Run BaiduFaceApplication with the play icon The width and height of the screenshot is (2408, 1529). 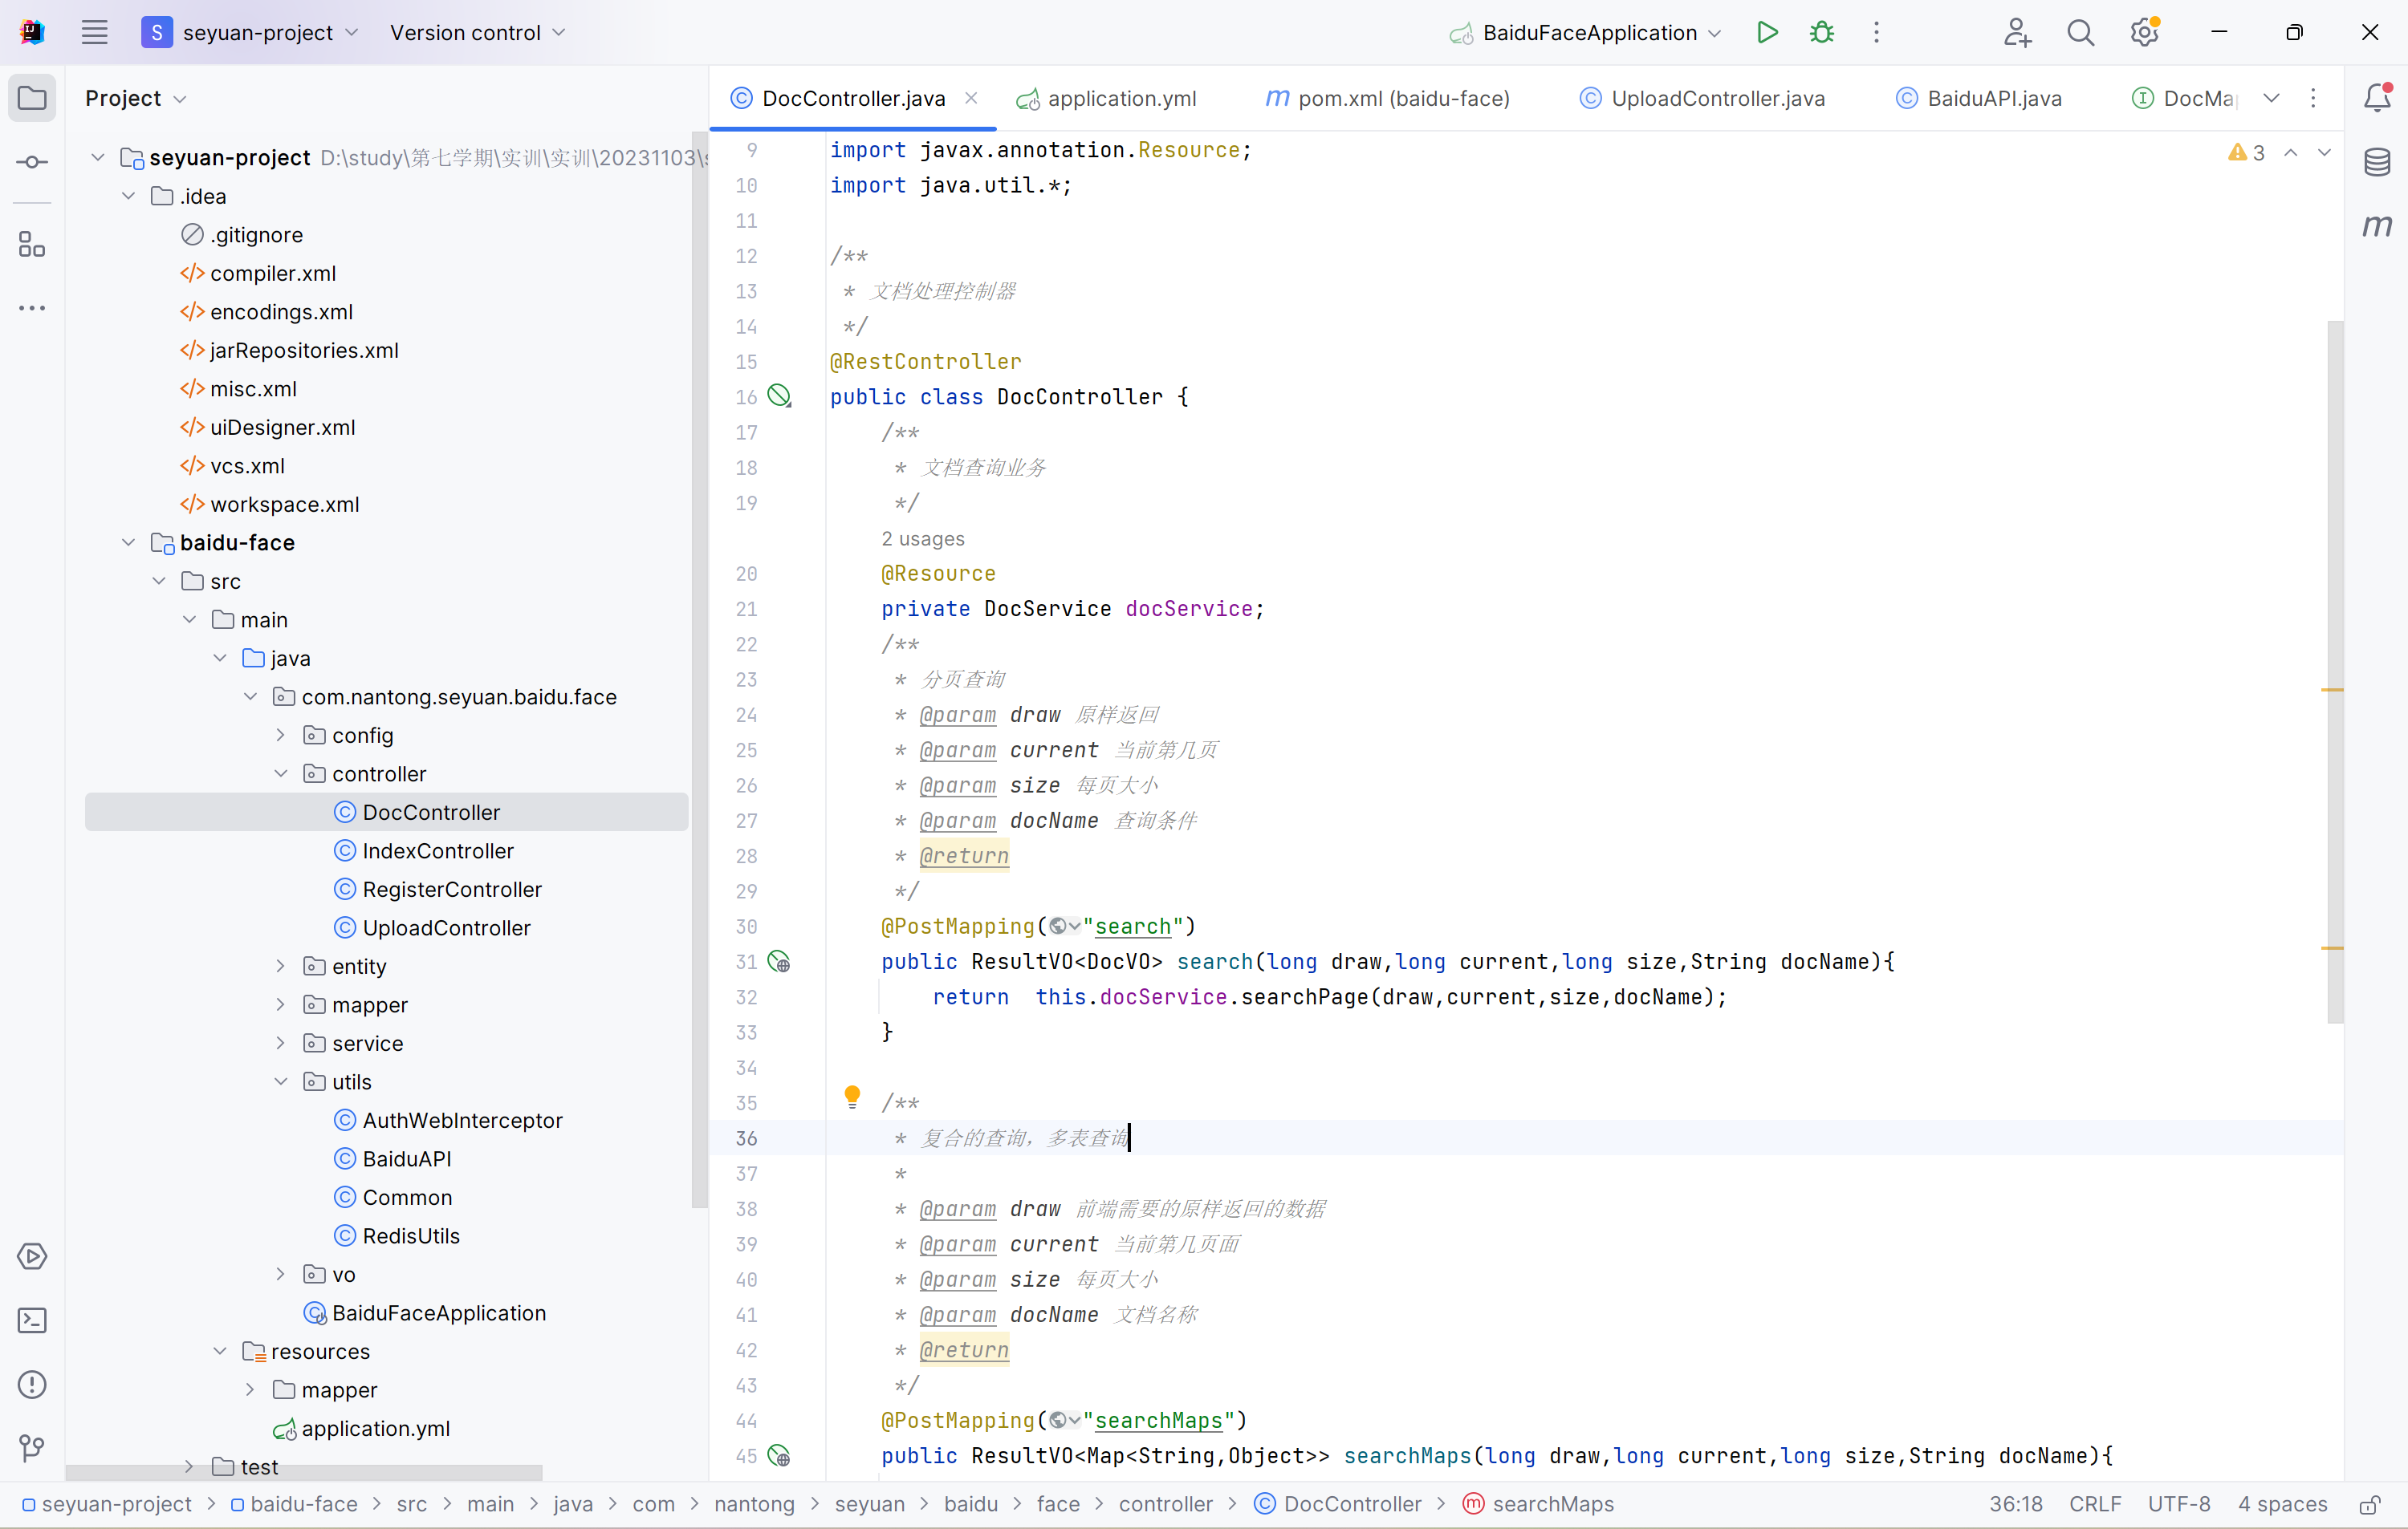pyautogui.click(x=1767, y=32)
